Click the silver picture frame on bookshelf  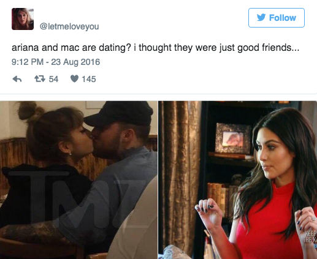point(233,138)
